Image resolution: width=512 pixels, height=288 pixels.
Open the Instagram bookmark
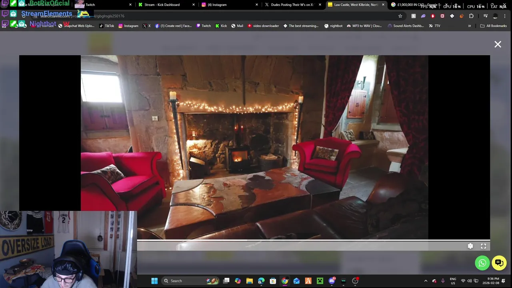pos(128,26)
